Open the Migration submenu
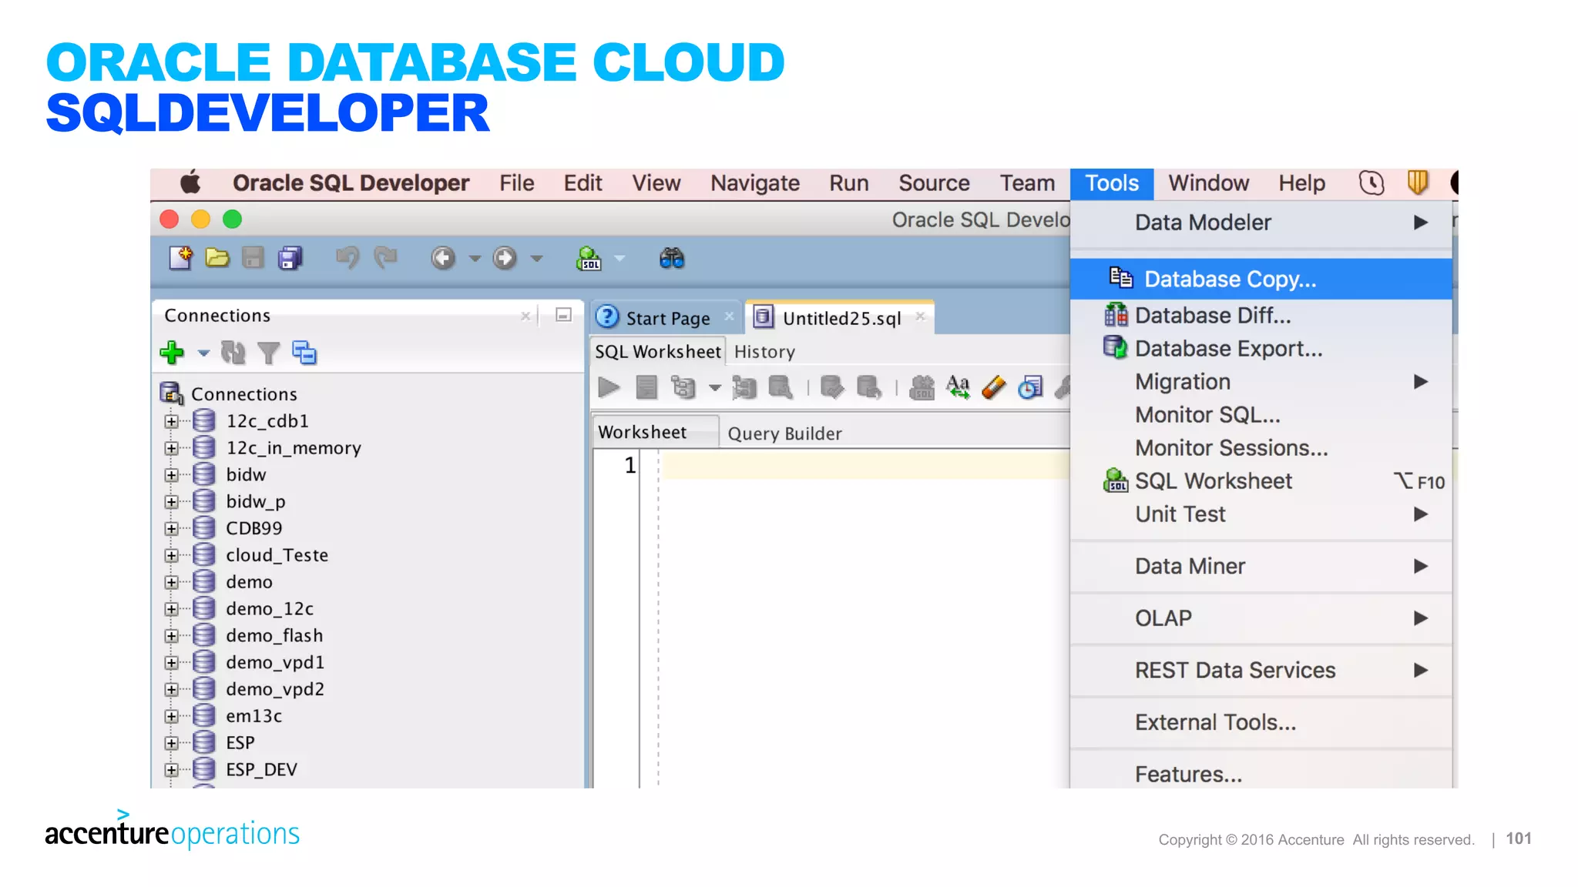Viewport: 1578px width, 887px height. (1261, 382)
